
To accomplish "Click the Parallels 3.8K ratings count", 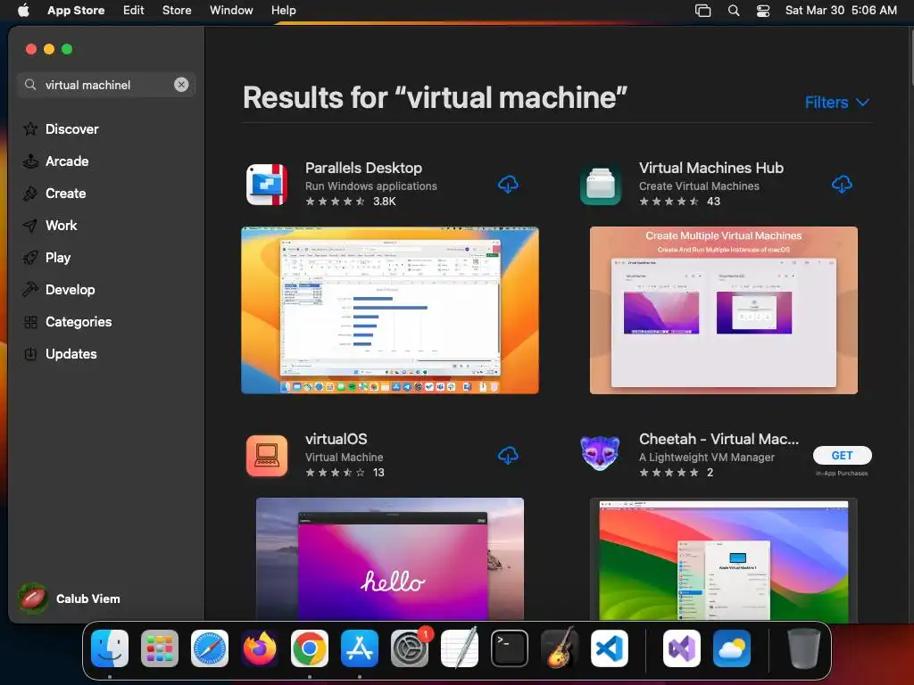I will coord(384,202).
